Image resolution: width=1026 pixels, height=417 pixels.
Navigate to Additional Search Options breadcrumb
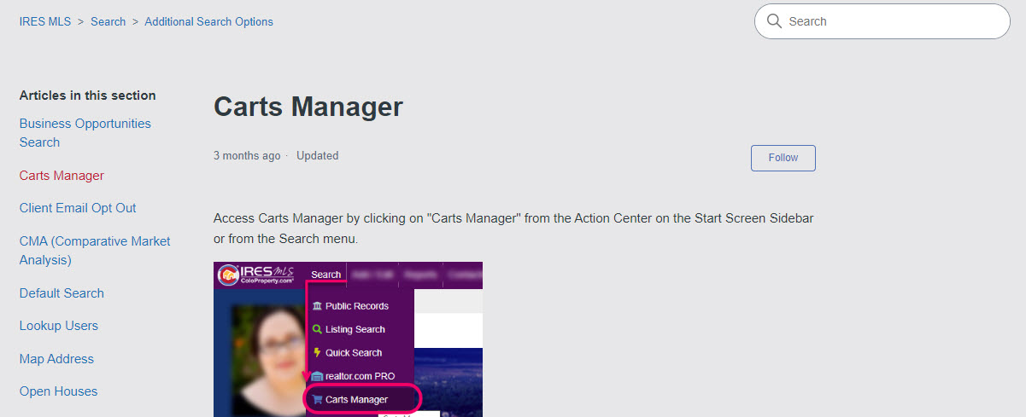coord(208,21)
